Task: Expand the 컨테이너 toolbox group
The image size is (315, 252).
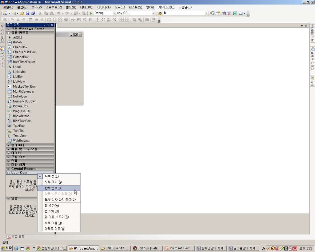Action: (8, 145)
